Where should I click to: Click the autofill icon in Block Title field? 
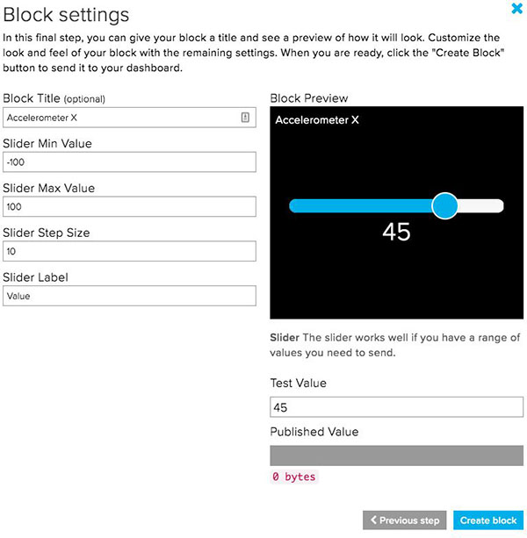pos(245,117)
